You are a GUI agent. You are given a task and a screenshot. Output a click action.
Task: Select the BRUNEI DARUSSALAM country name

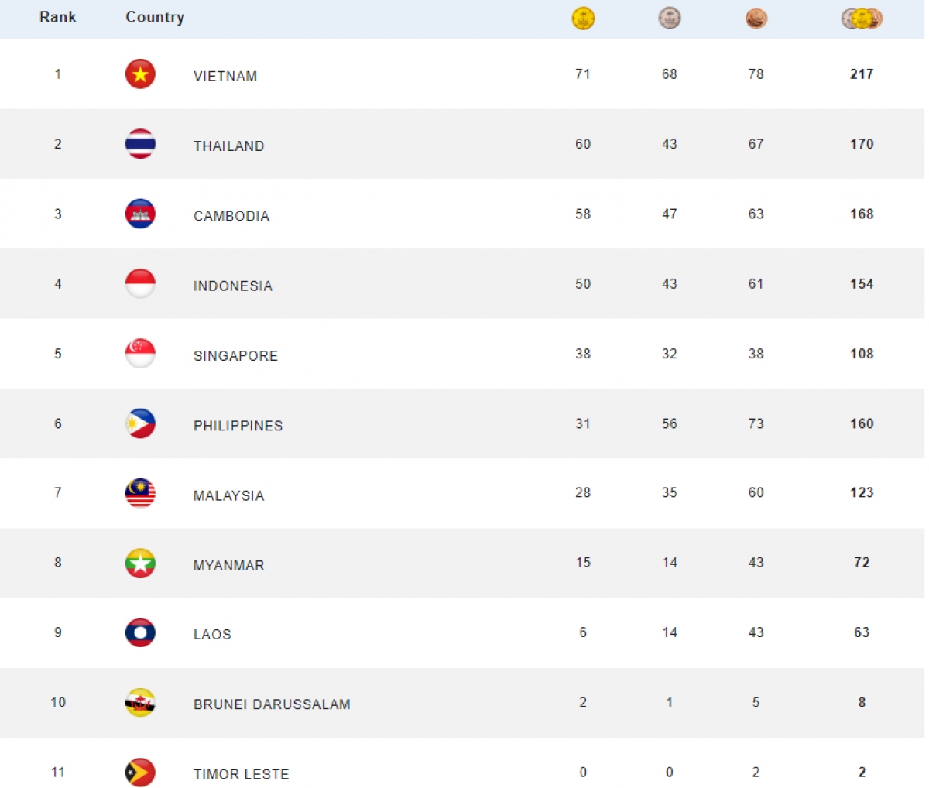click(272, 704)
